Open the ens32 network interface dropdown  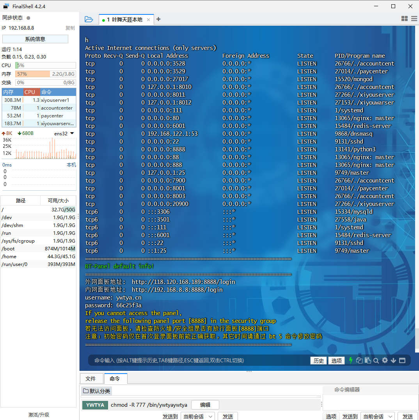[64, 133]
